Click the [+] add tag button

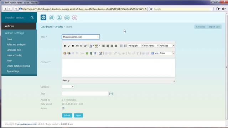click(x=111, y=94)
